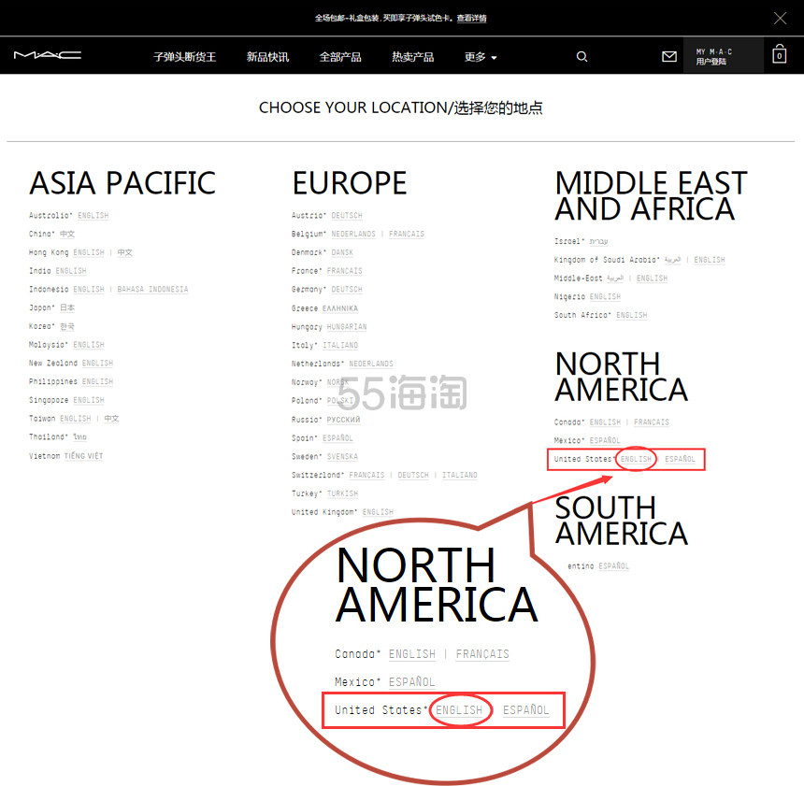This screenshot has width=804, height=786.
Task: Select South Africa ENGLISH link
Action: 632,315
